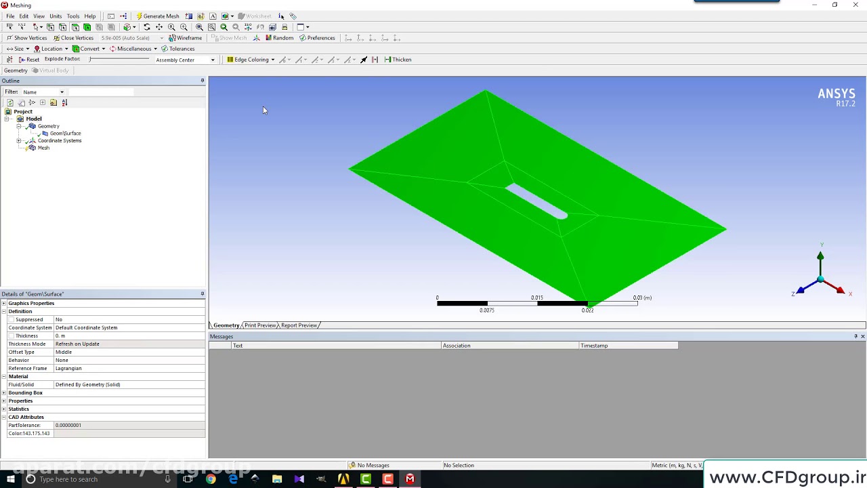The image size is (867, 488).
Task: Toggle the Thicken edges option
Action: [398, 60]
